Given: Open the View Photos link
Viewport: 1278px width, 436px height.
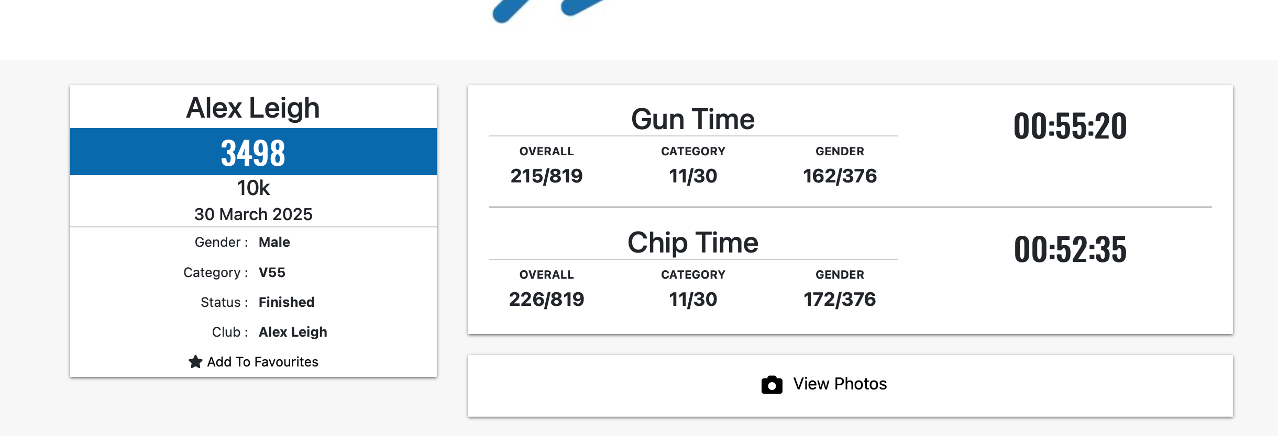Looking at the screenshot, I should coord(840,384).
